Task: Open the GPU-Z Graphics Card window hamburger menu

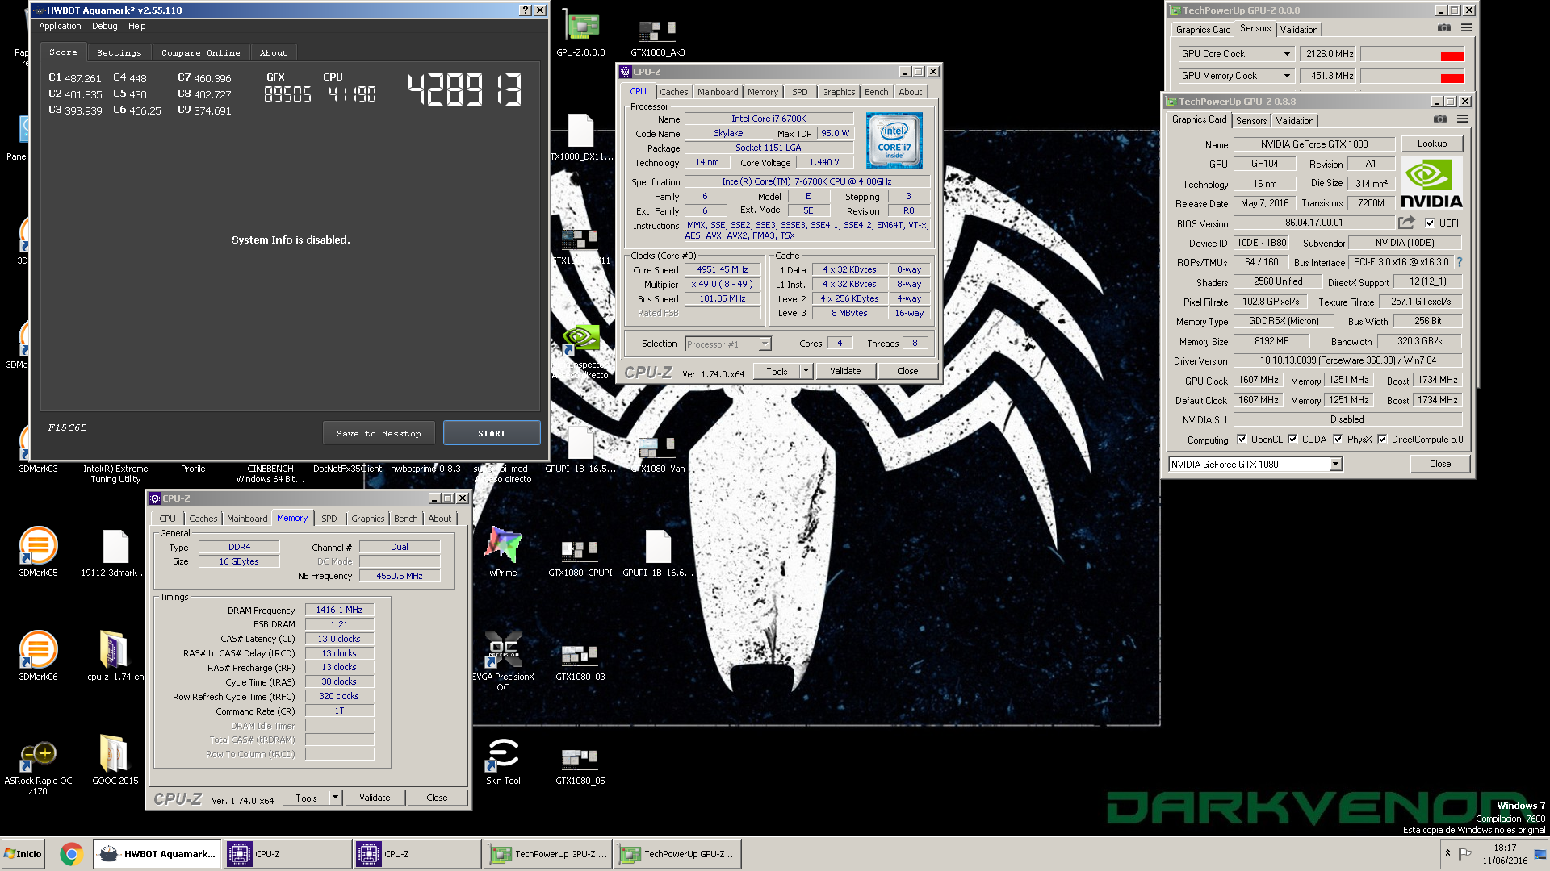Action: 1462,119
